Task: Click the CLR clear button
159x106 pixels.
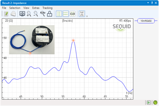Action: point(72,14)
